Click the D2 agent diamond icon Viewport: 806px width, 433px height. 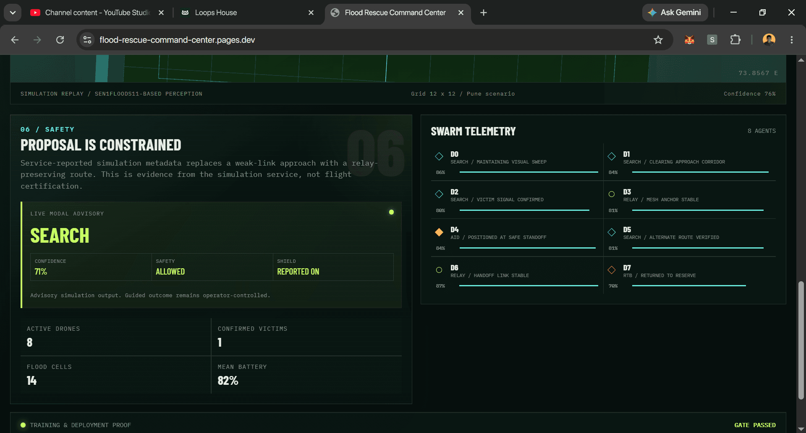[x=439, y=194]
